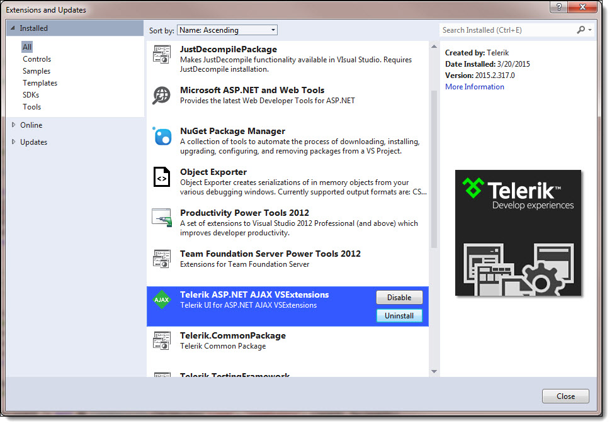The height and width of the screenshot is (426, 612).
Task: Click the list scroll up arrow
Action: point(434,47)
